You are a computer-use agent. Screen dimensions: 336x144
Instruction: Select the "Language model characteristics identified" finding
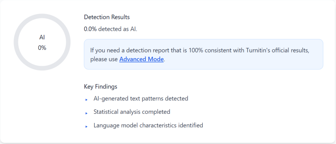pos(148,125)
